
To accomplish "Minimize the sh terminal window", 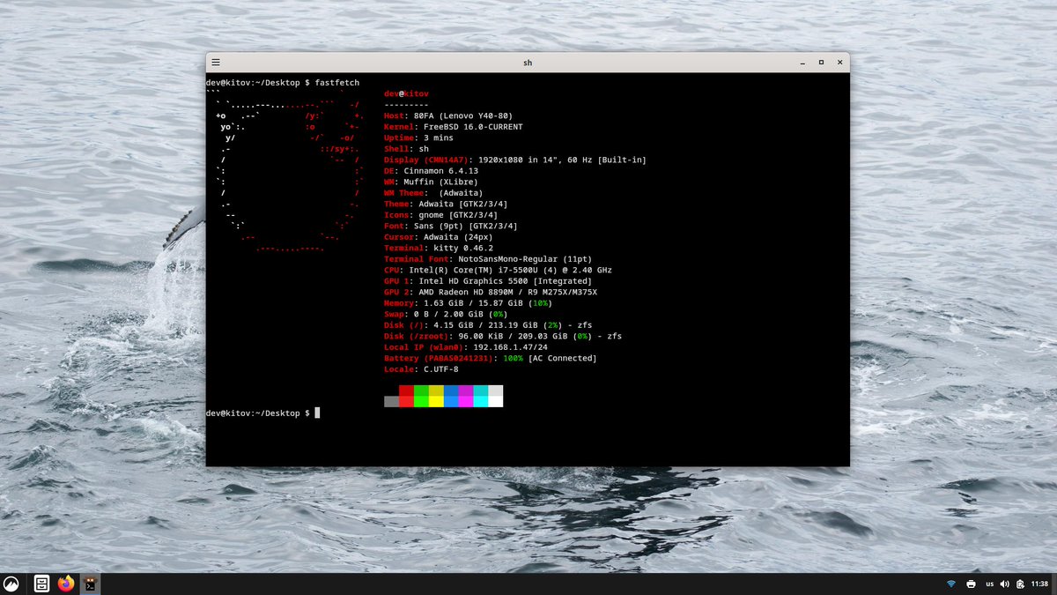I will tap(802, 63).
